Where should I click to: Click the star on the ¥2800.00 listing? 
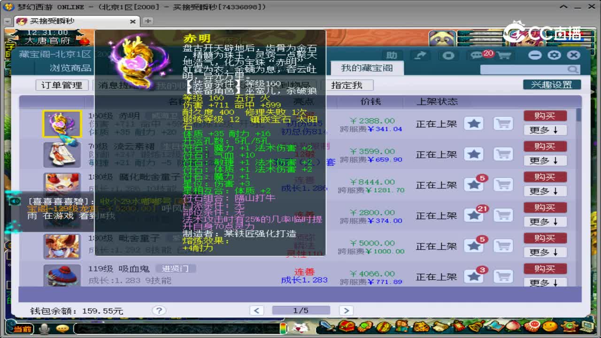coord(474,215)
